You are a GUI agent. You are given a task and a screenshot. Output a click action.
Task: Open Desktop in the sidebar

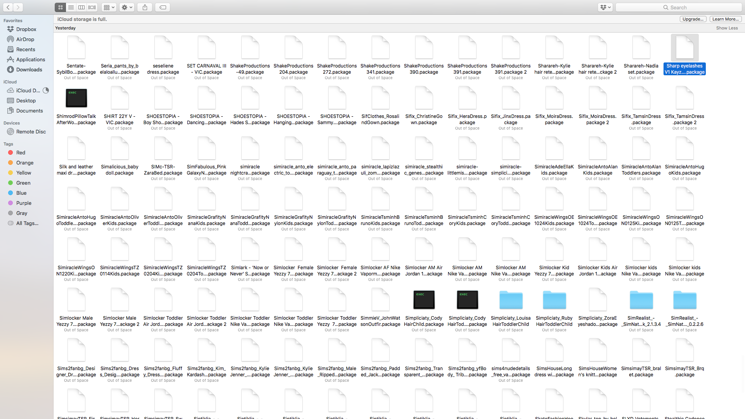(x=26, y=100)
